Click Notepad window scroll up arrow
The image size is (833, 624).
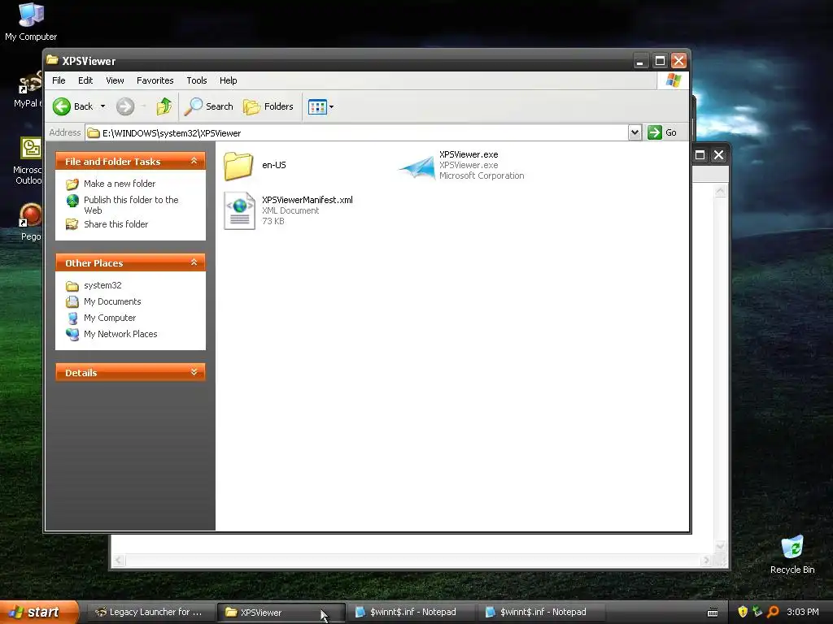pyautogui.click(x=721, y=192)
